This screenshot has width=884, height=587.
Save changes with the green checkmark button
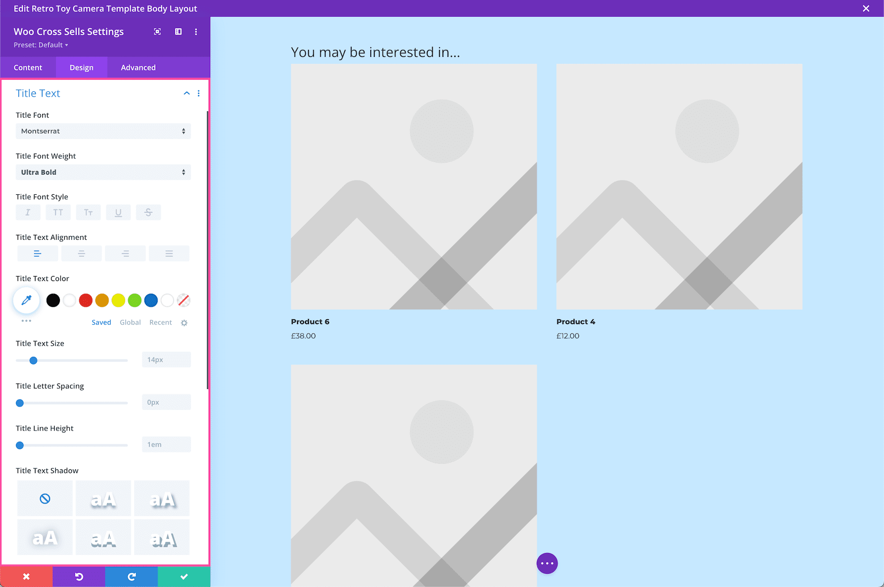click(184, 576)
